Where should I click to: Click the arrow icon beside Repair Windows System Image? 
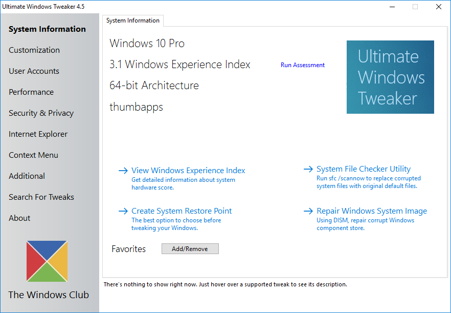308,211
